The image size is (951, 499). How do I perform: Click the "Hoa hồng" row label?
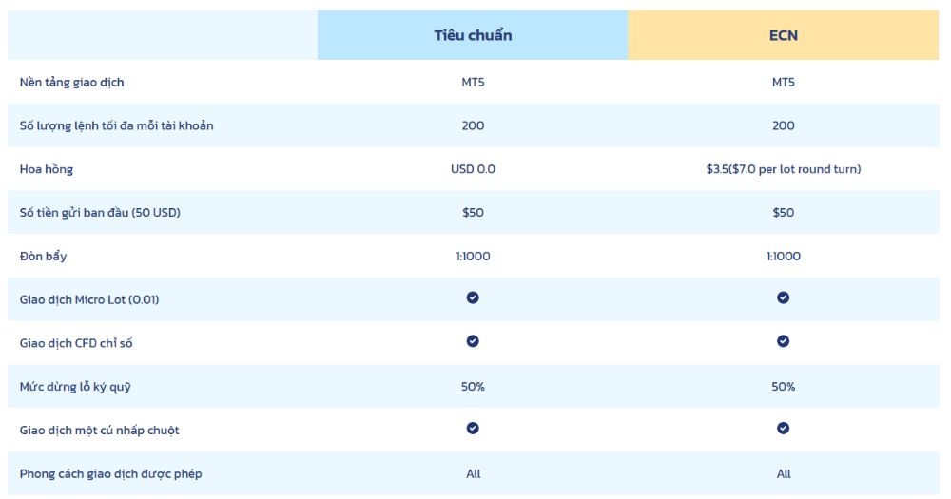[47, 169]
